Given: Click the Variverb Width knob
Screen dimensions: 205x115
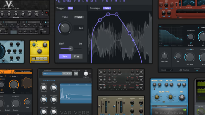Looking at the screenshot, I should [x=44, y=100].
